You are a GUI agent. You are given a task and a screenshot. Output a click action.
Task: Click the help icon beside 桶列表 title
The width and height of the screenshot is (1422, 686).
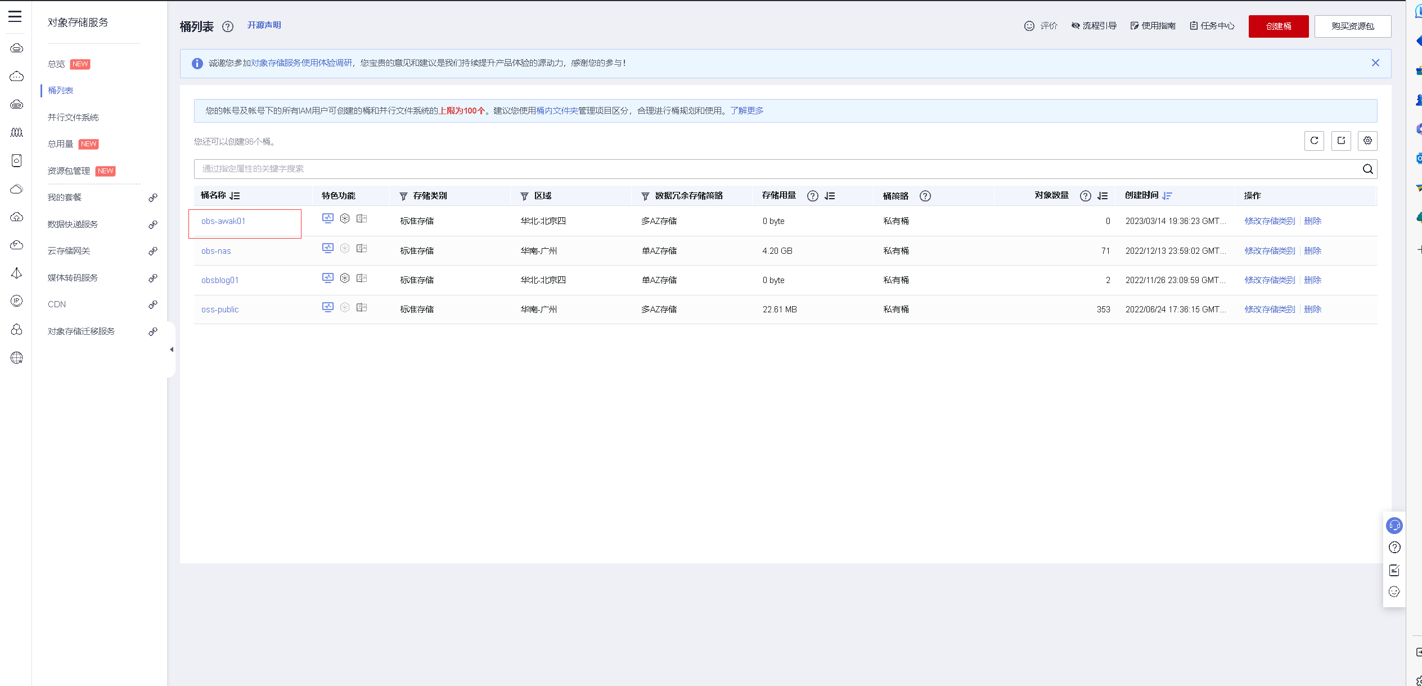click(228, 26)
